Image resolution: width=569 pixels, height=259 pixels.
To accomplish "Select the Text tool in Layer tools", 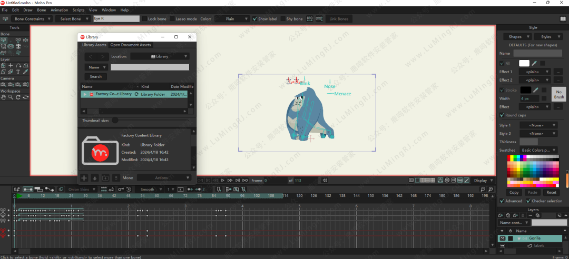I will [x=18, y=72].
